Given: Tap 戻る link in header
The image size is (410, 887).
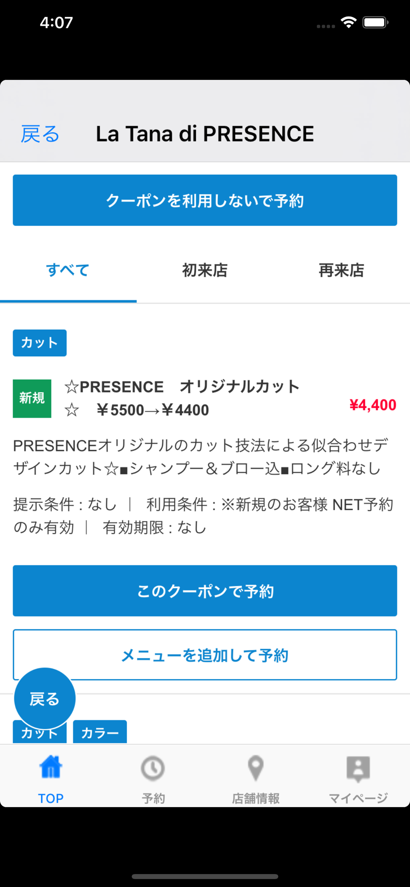Looking at the screenshot, I should pos(40,134).
